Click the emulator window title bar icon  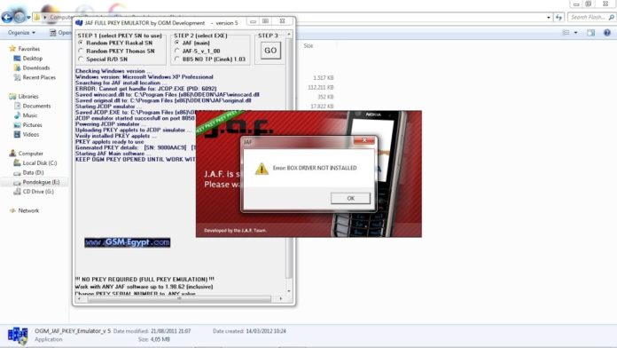tap(79, 23)
